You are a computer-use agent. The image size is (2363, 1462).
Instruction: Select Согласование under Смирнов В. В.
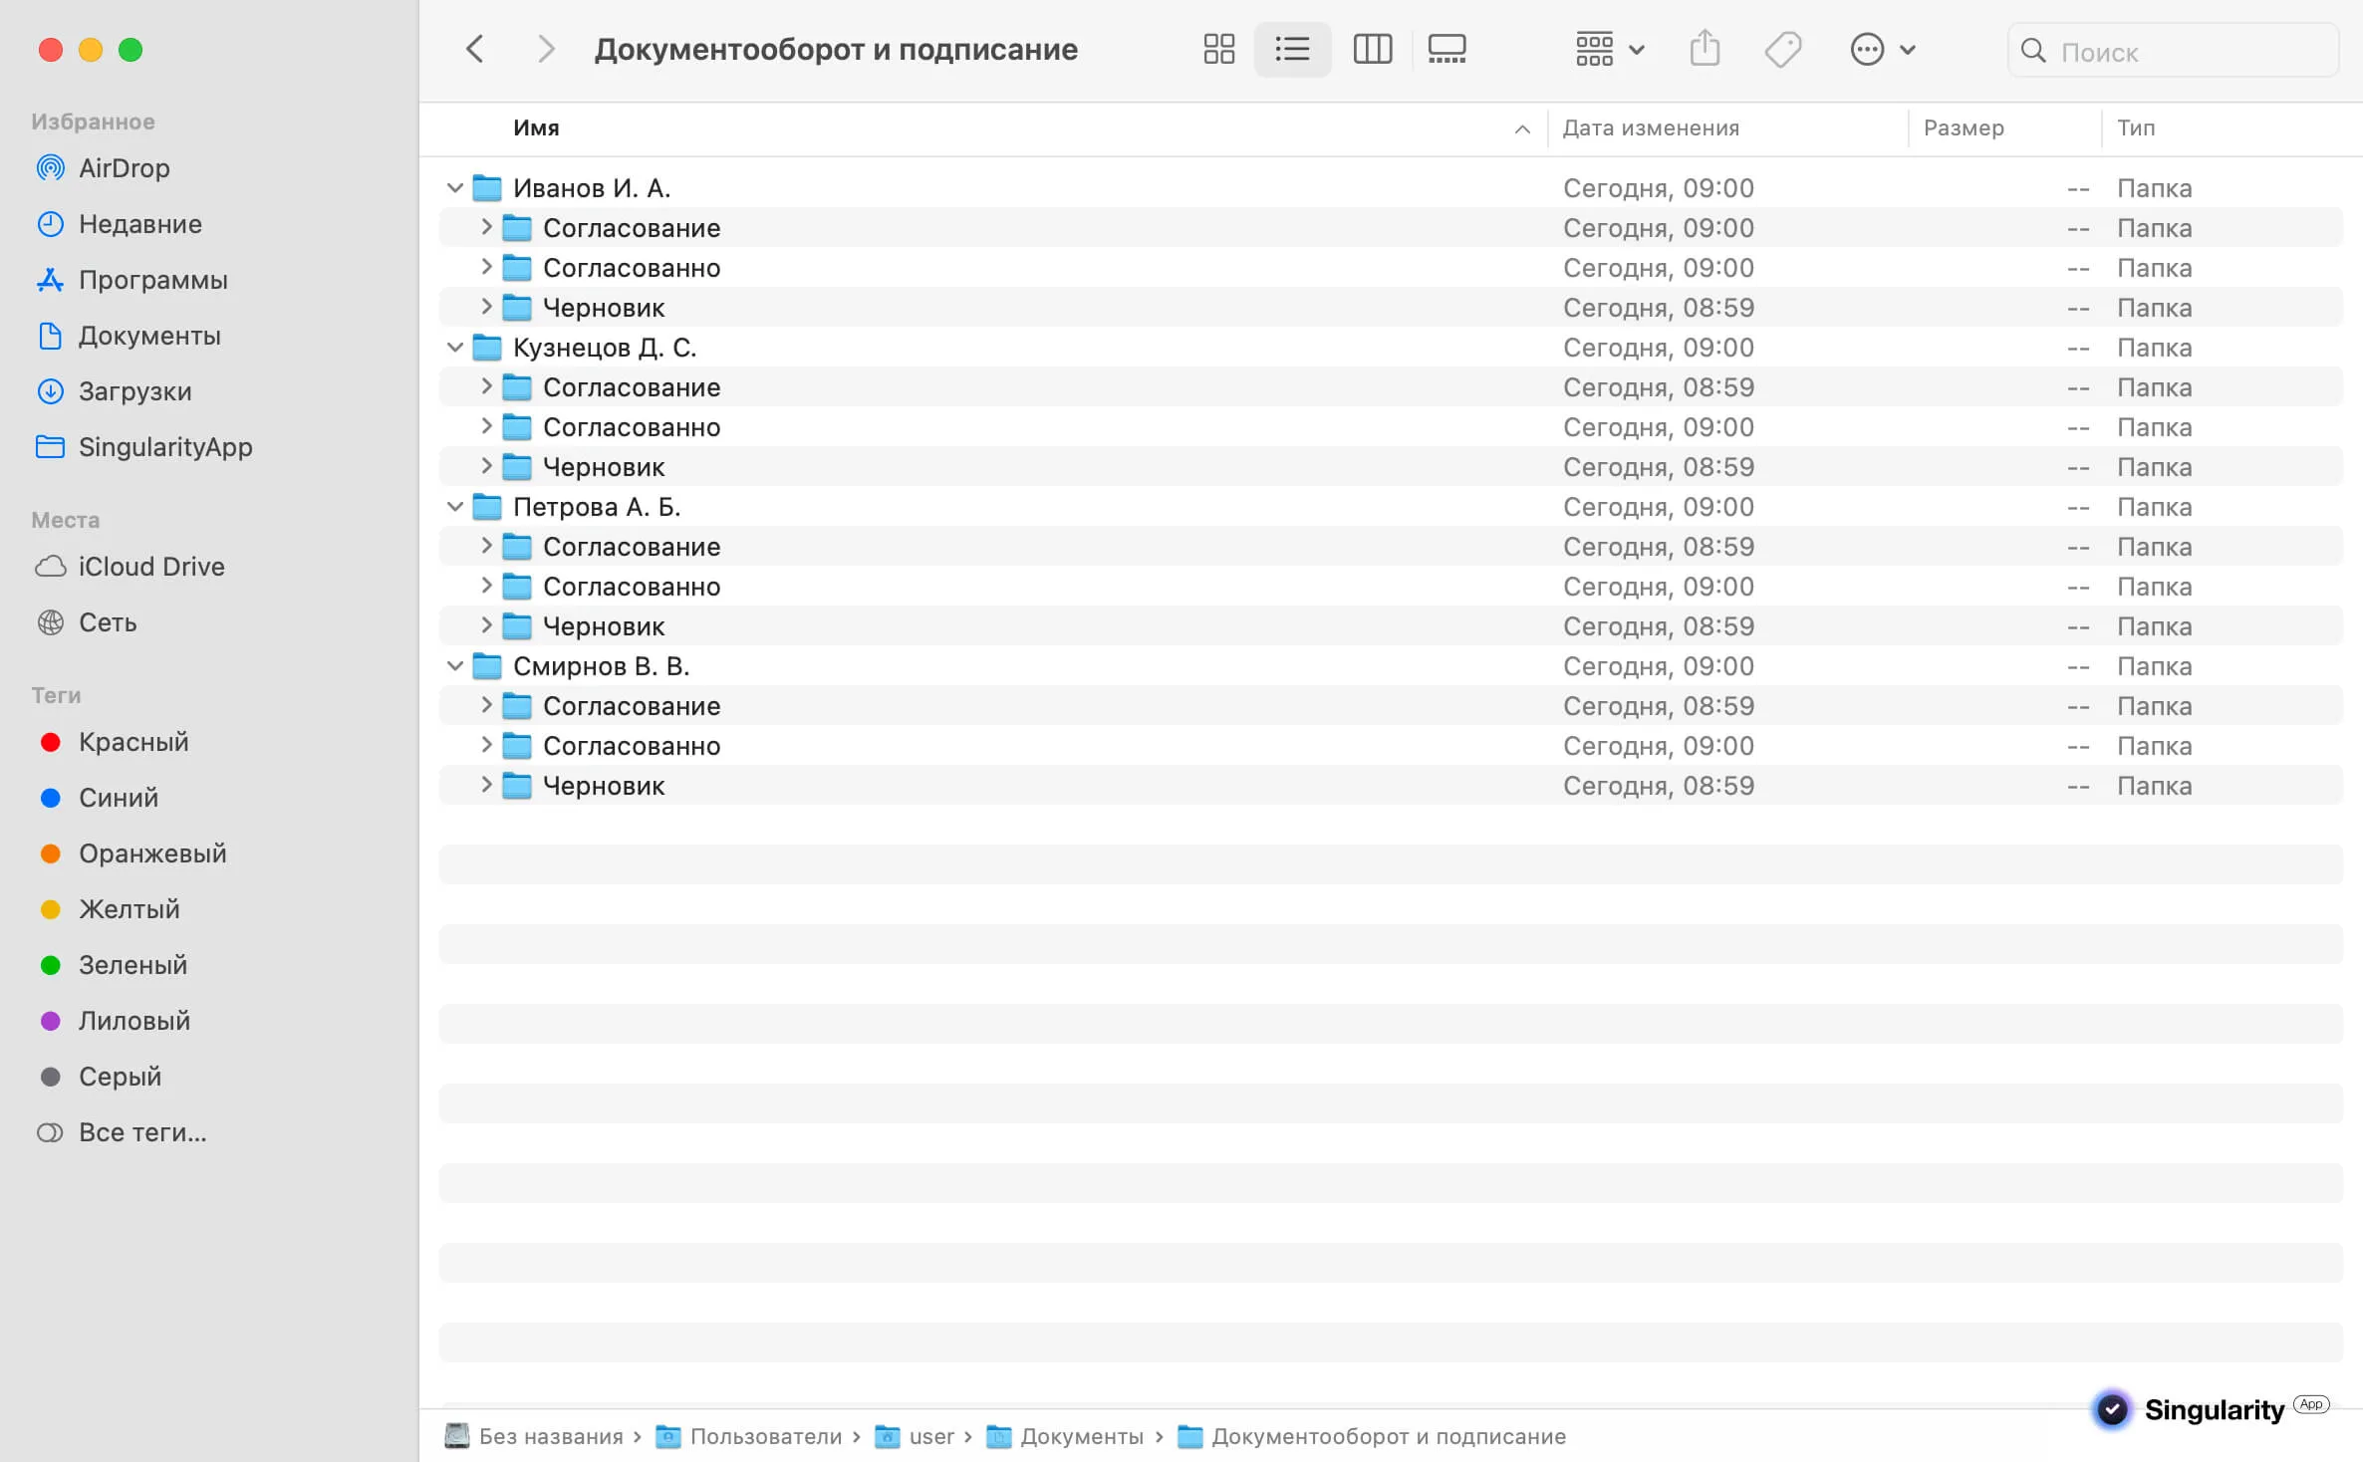point(1391,705)
